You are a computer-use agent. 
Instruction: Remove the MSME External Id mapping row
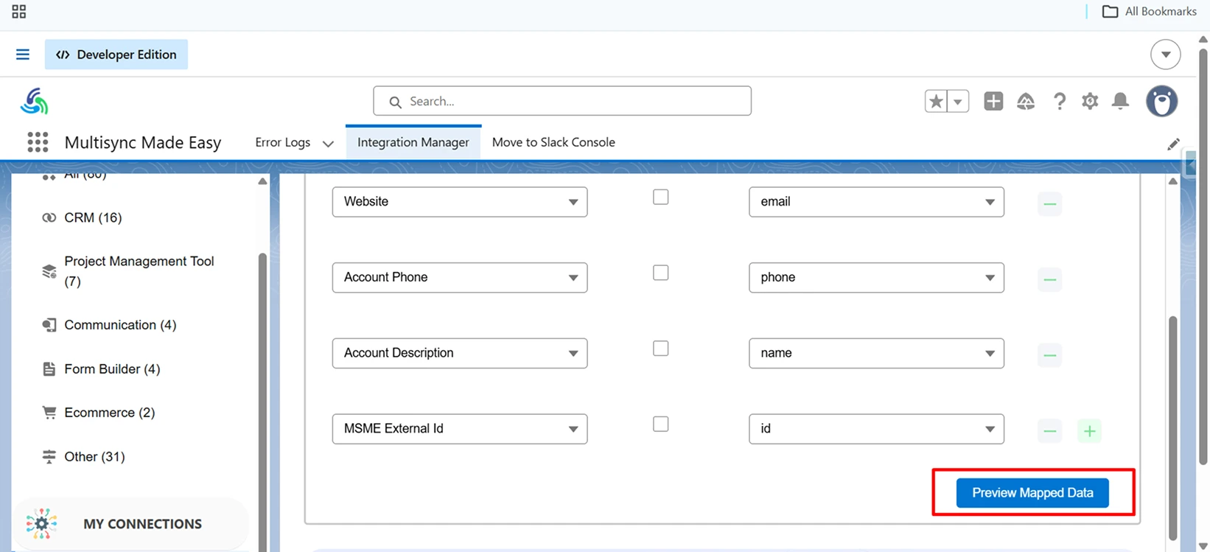pyautogui.click(x=1050, y=431)
